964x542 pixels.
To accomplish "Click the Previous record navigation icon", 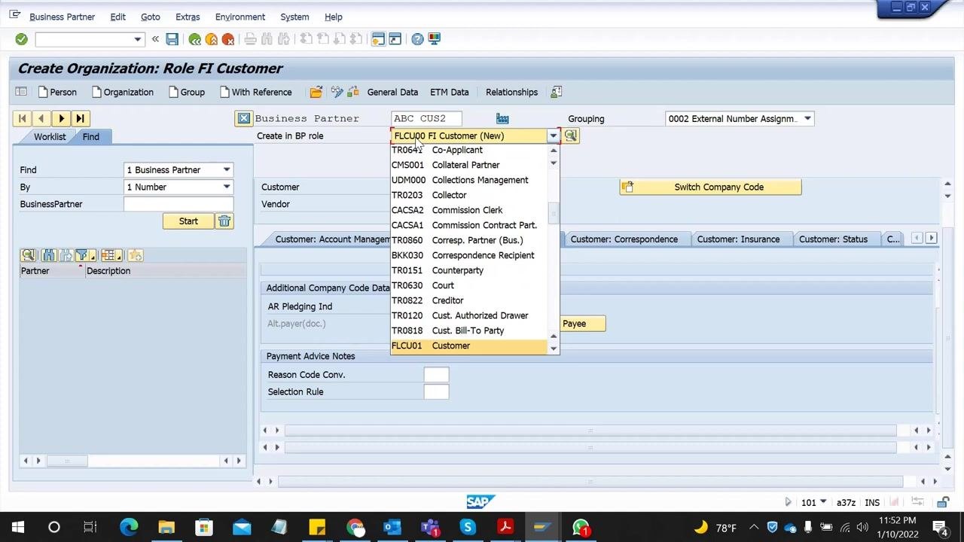I will 41,118.
